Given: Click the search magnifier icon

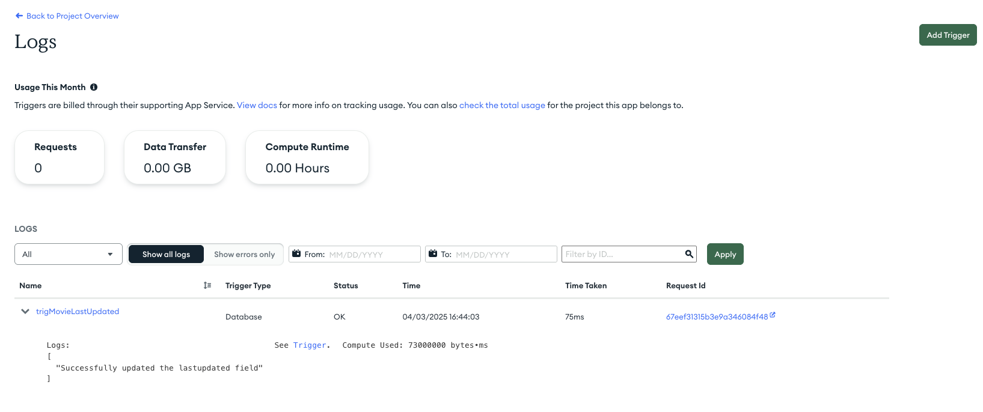Looking at the screenshot, I should 689,254.
